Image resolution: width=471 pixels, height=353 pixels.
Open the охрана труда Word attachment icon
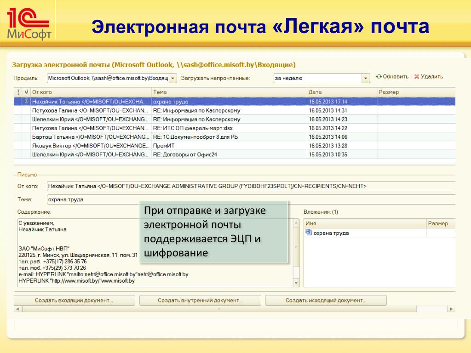click(309, 233)
